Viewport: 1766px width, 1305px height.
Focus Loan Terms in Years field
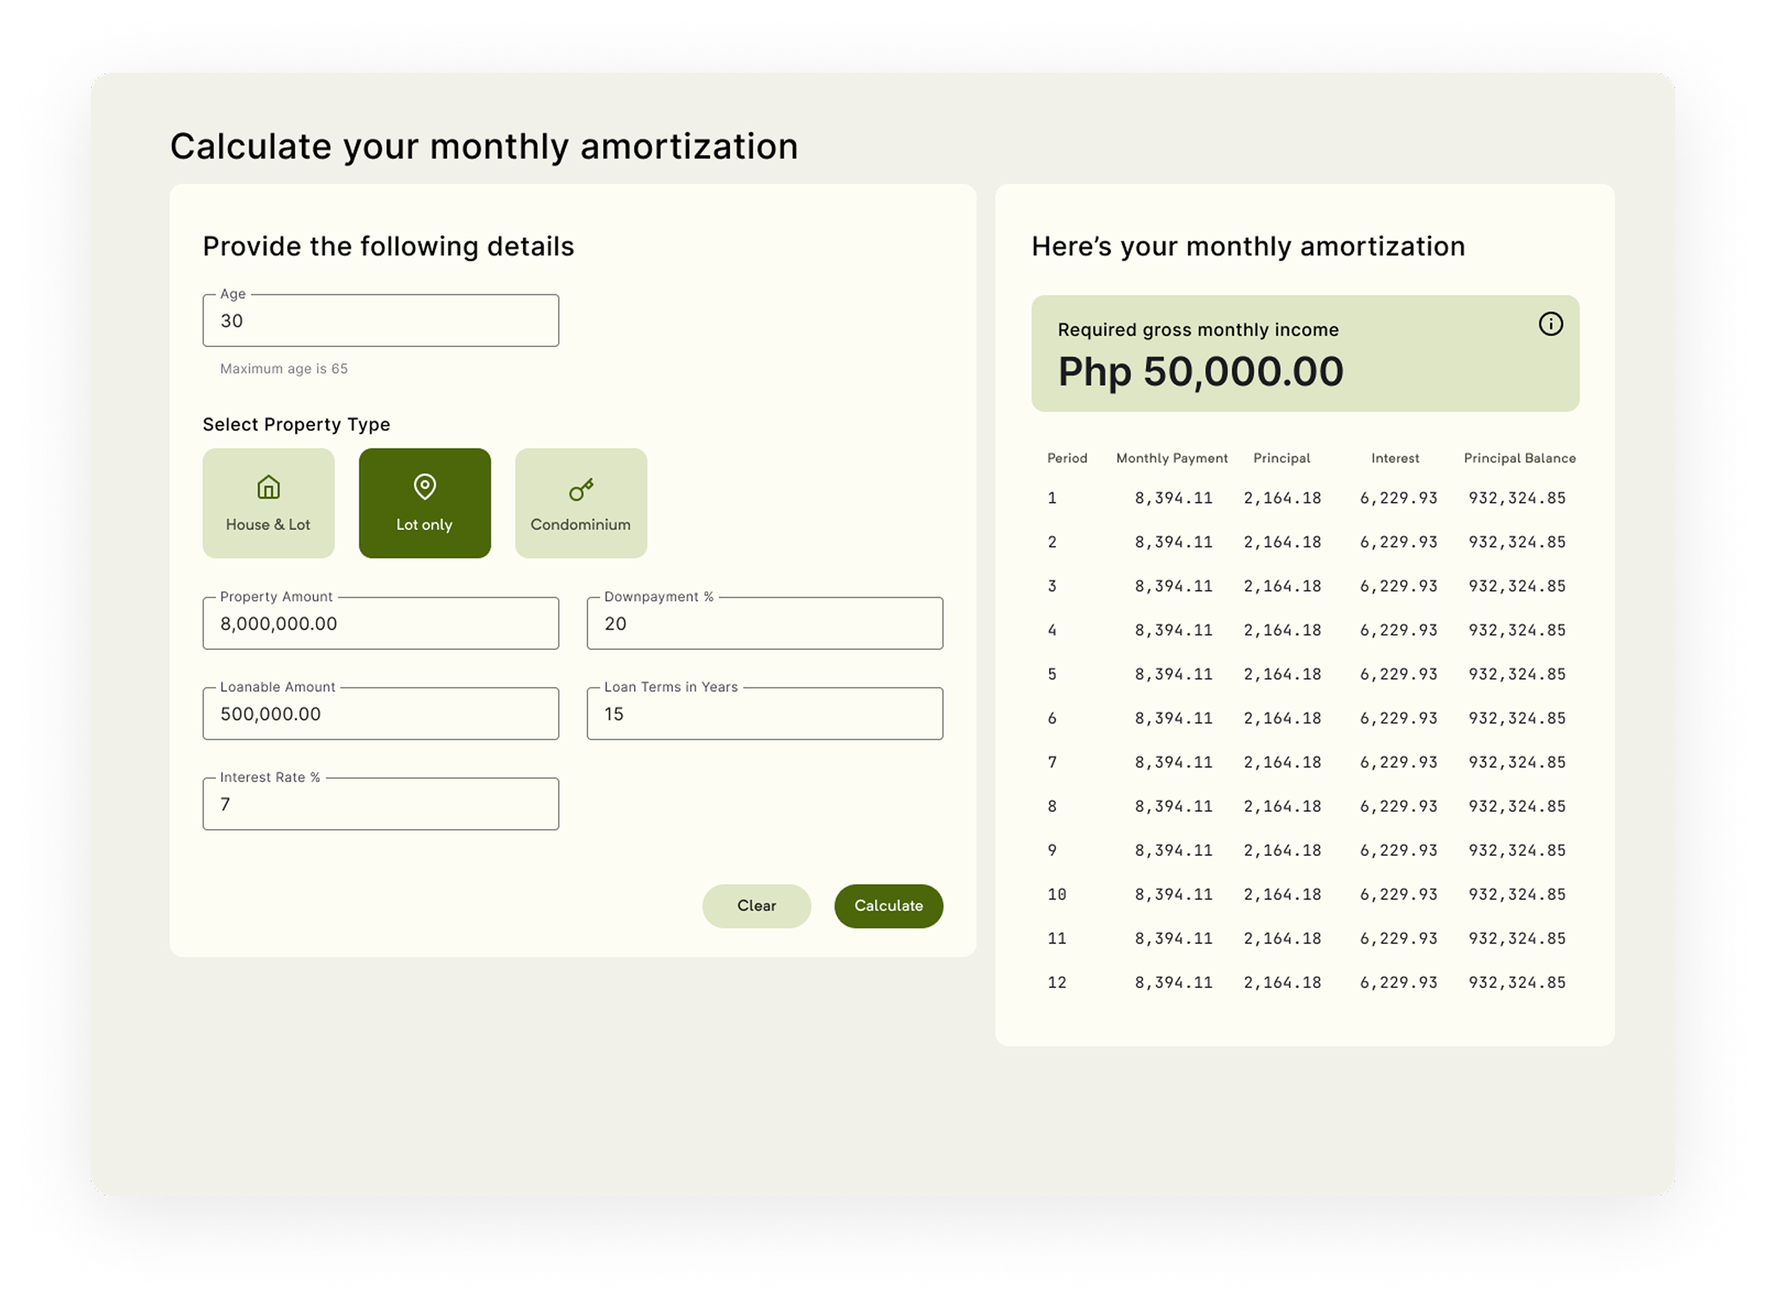[764, 714]
